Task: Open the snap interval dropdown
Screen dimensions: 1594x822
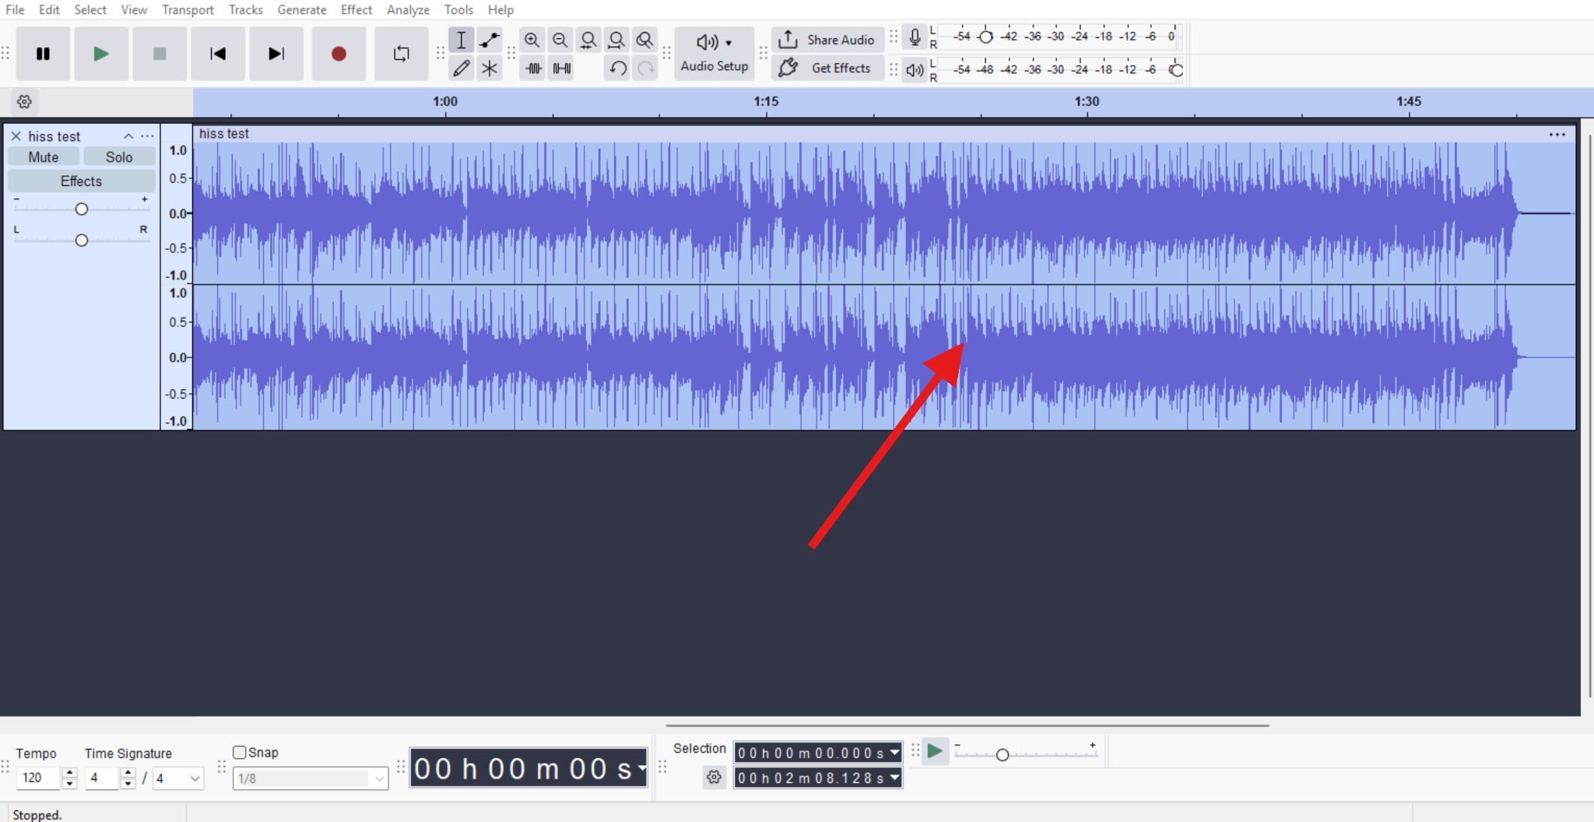Action: point(377,778)
